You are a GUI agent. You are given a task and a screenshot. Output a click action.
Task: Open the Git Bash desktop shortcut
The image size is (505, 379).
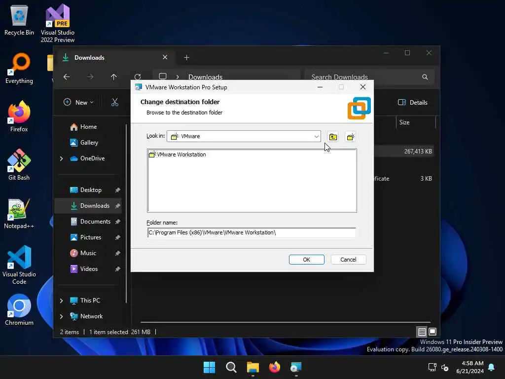coord(19,165)
